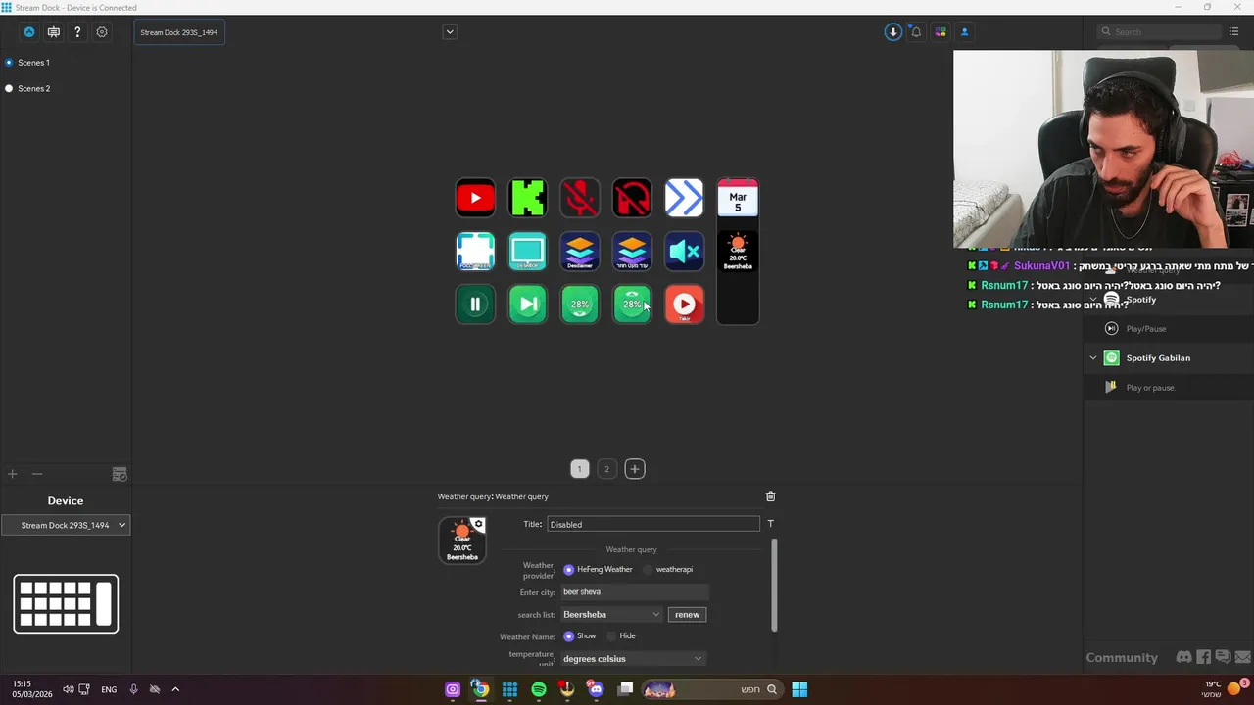Open the Beersheba search list dropdown

click(x=611, y=614)
